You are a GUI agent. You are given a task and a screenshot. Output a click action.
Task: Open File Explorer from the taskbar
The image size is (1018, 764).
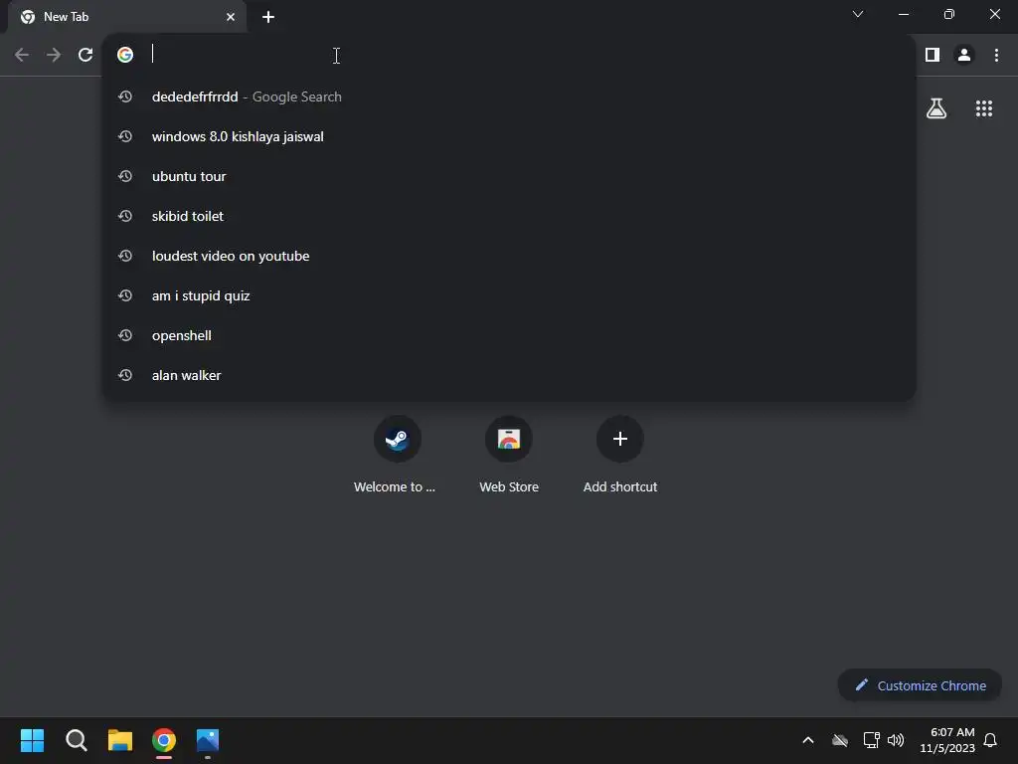pyautogui.click(x=120, y=740)
